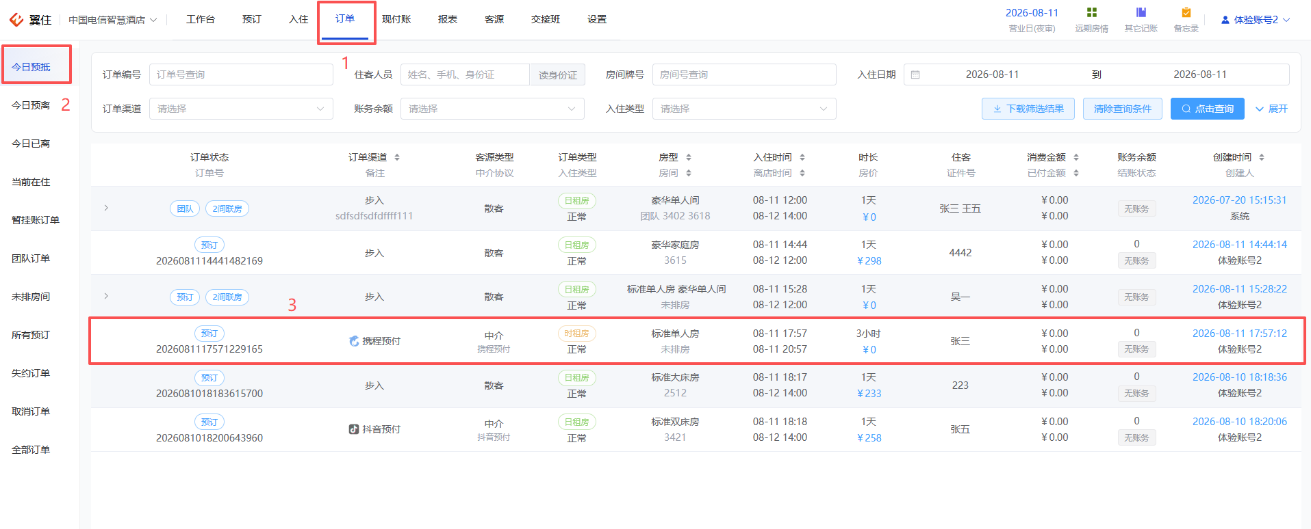Open the 交接班 top menu
This screenshot has height=529, width=1311.
(x=546, y=19)
